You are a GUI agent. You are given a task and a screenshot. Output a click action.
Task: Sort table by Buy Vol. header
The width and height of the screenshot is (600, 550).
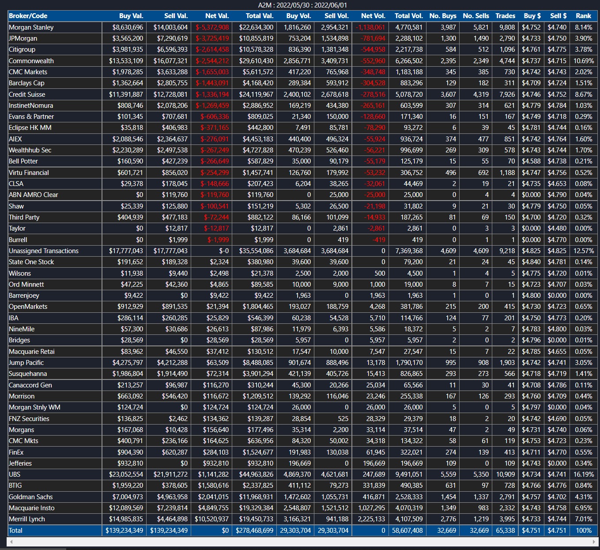298,16
